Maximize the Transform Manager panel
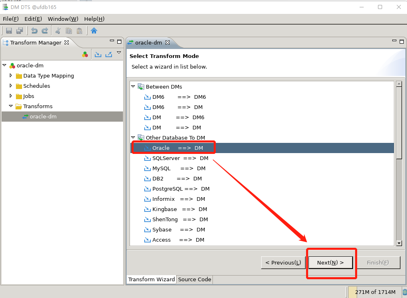The width and height of the screenshot is (407, 298). pos(119,42)
